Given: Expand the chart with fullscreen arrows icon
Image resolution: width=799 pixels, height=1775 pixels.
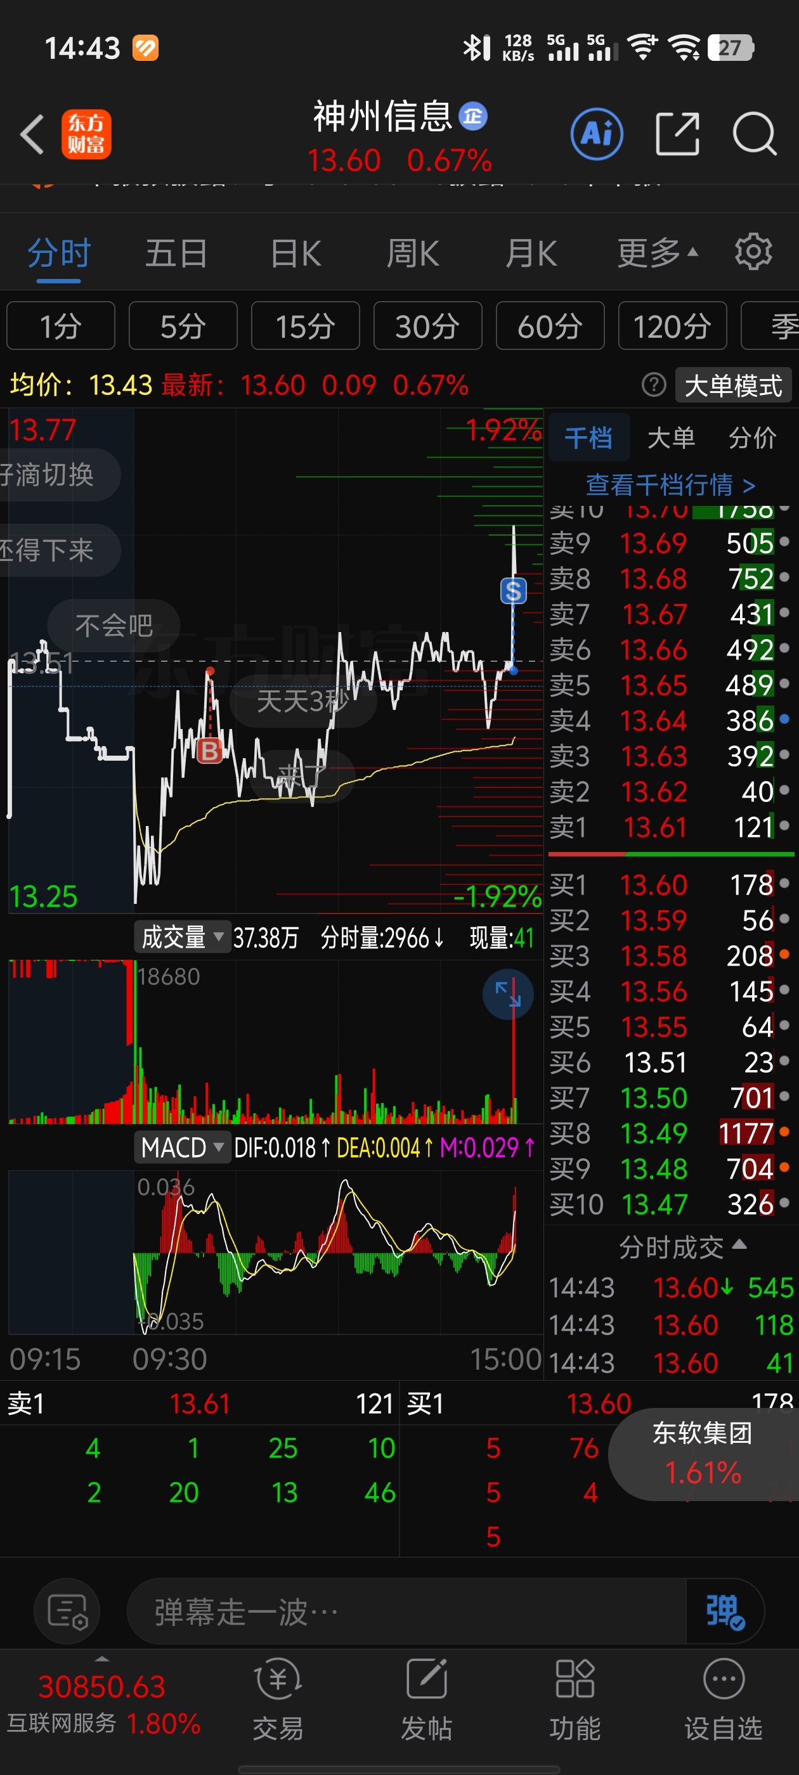Looking at the screenshot, I should tap(508, 994).
